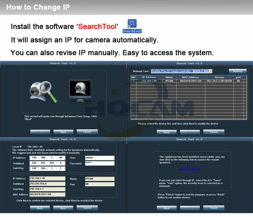Click the Port field showing 80
The width and height of the screenshot is (253, 217).
coord(100,184)
